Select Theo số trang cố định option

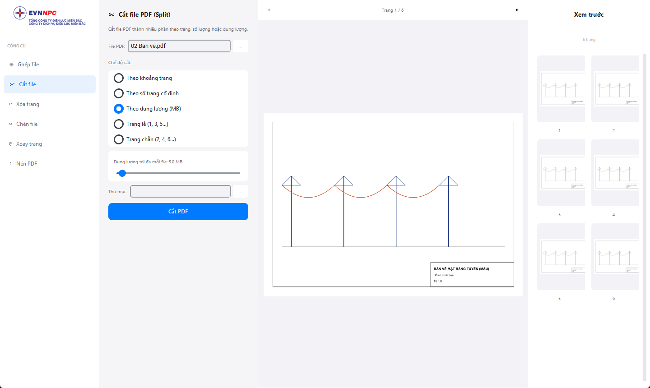click(119, 93)
